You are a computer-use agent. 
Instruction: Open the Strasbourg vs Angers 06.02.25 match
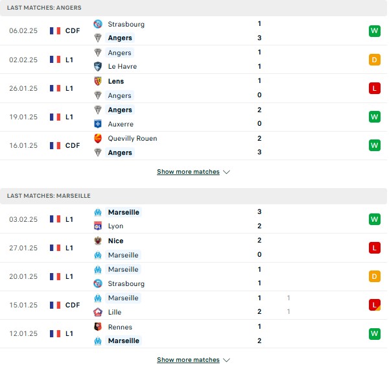[x=193, y=30]
